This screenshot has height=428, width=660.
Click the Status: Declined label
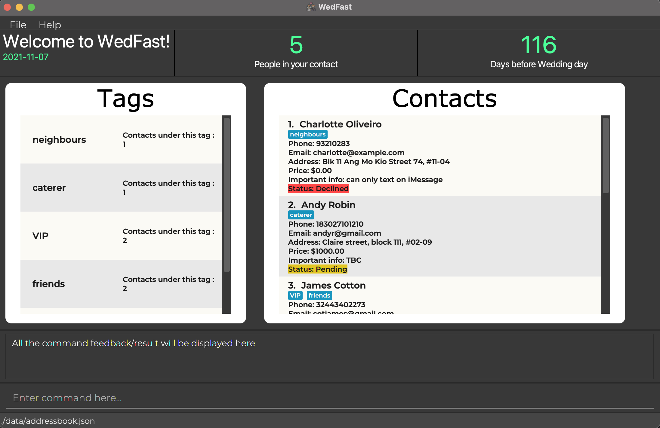[x=318, y=188]
